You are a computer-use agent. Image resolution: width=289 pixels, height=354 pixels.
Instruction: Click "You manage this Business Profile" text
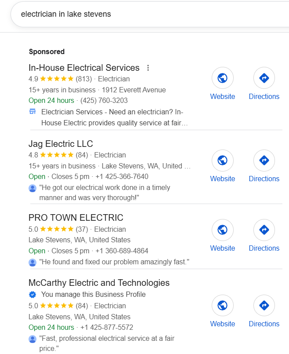(x=93, y=295)
